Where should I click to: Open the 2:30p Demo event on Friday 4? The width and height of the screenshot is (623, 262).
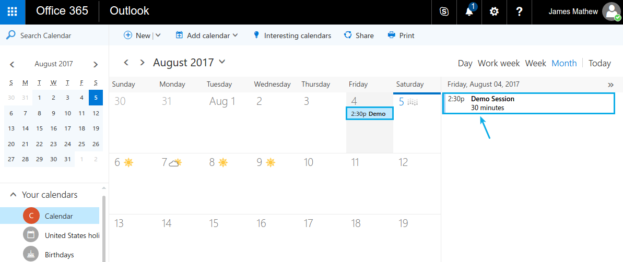coord(370,114)
